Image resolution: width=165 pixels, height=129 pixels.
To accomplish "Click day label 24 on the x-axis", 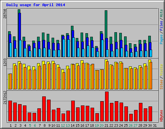I will coord(121,125).
